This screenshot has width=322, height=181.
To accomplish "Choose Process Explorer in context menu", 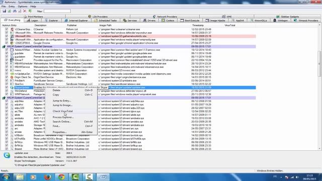I will (71, 117).
